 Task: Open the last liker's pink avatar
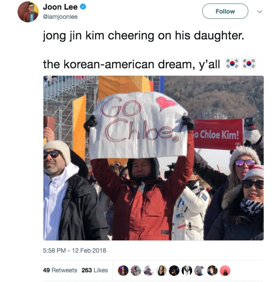[x=225, y=271]
